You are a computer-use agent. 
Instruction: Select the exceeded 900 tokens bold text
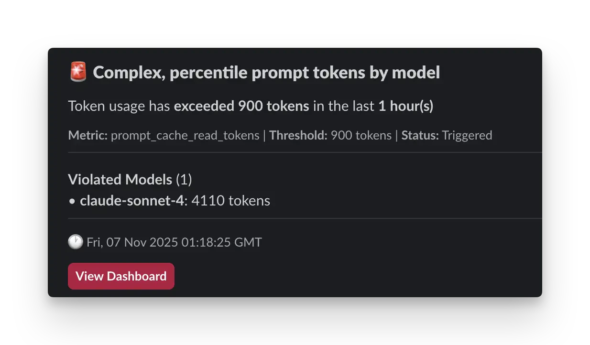[241, 106]
